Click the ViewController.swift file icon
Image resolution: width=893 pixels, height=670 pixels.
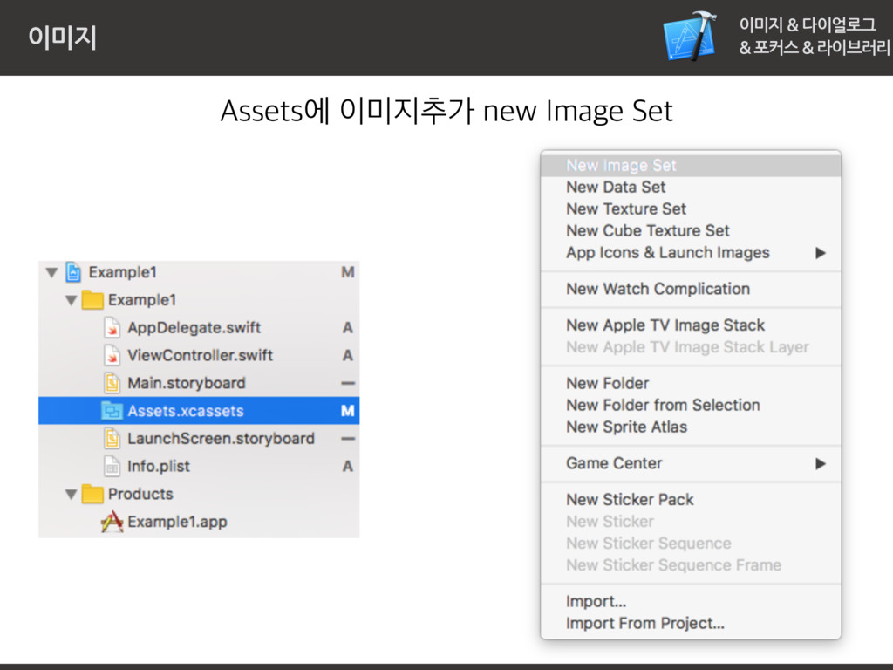pos(112,356)
